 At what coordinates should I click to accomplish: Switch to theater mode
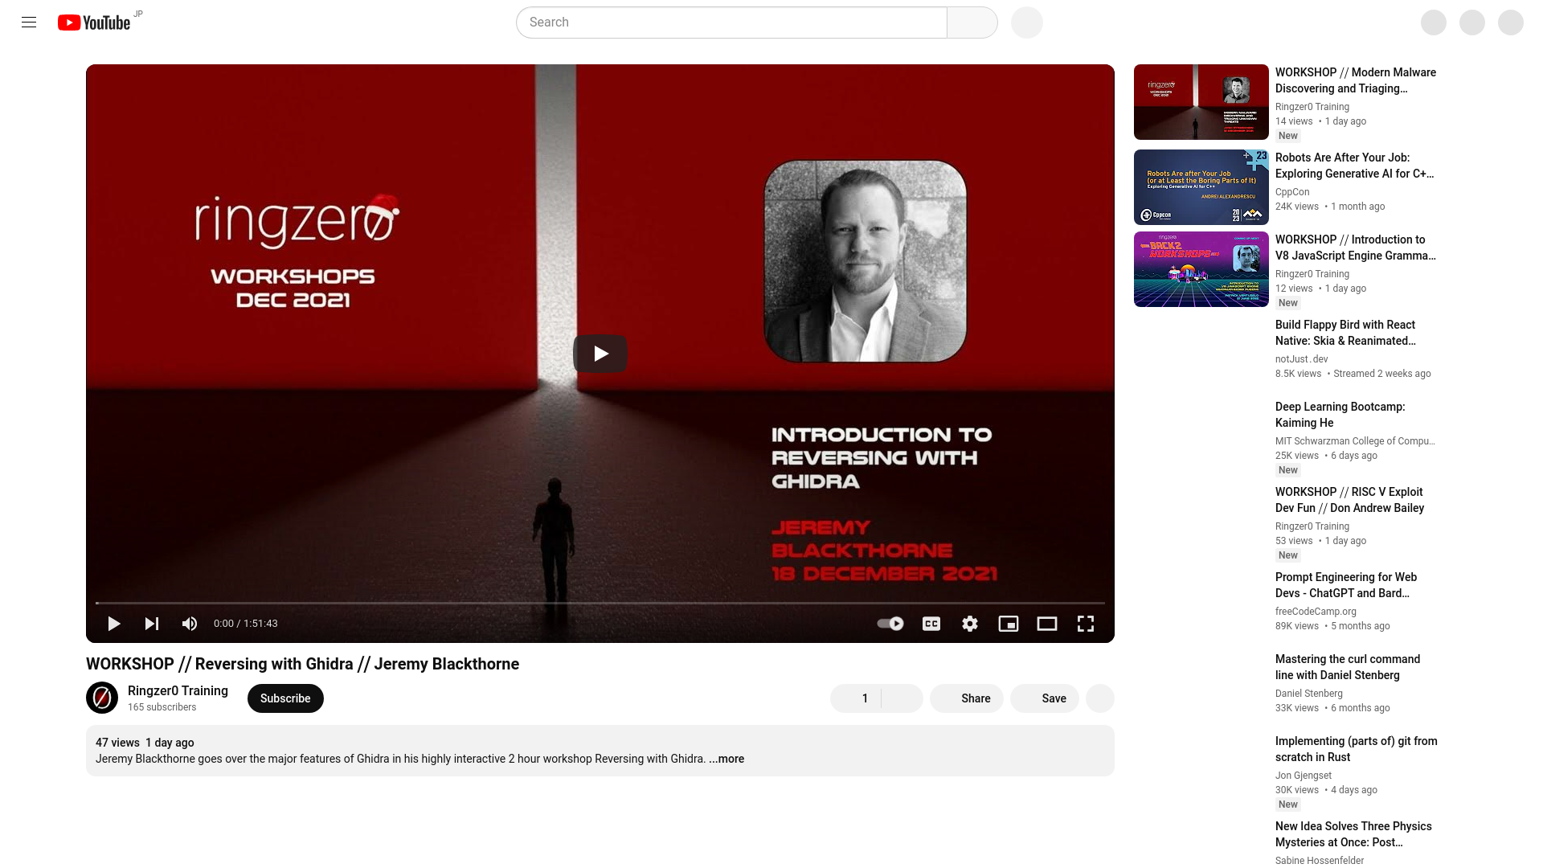click(1047, 624)
